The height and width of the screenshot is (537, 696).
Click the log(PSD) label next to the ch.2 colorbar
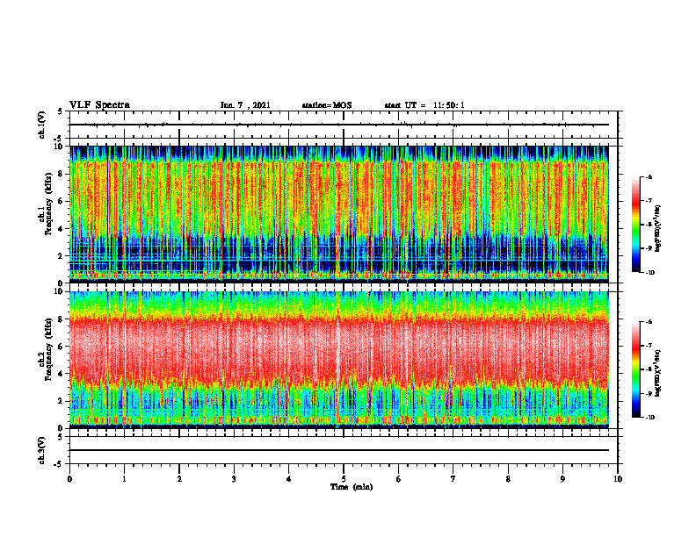click(658, 373)
